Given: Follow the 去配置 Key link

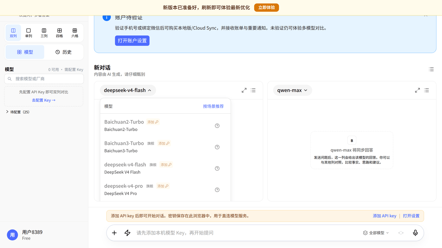Looking at the screenshot, I should point(44,100).
